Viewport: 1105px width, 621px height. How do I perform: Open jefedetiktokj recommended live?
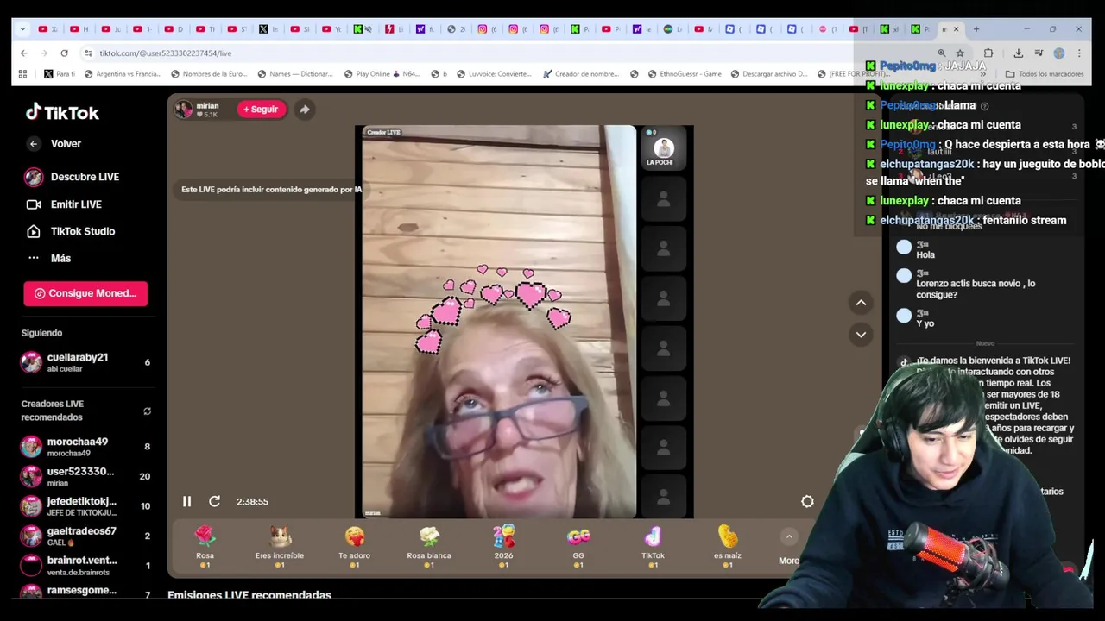(85, 506)
